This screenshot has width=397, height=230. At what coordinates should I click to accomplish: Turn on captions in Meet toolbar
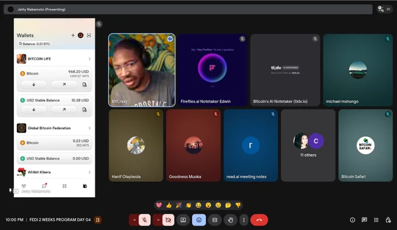[x=215, y=220]
